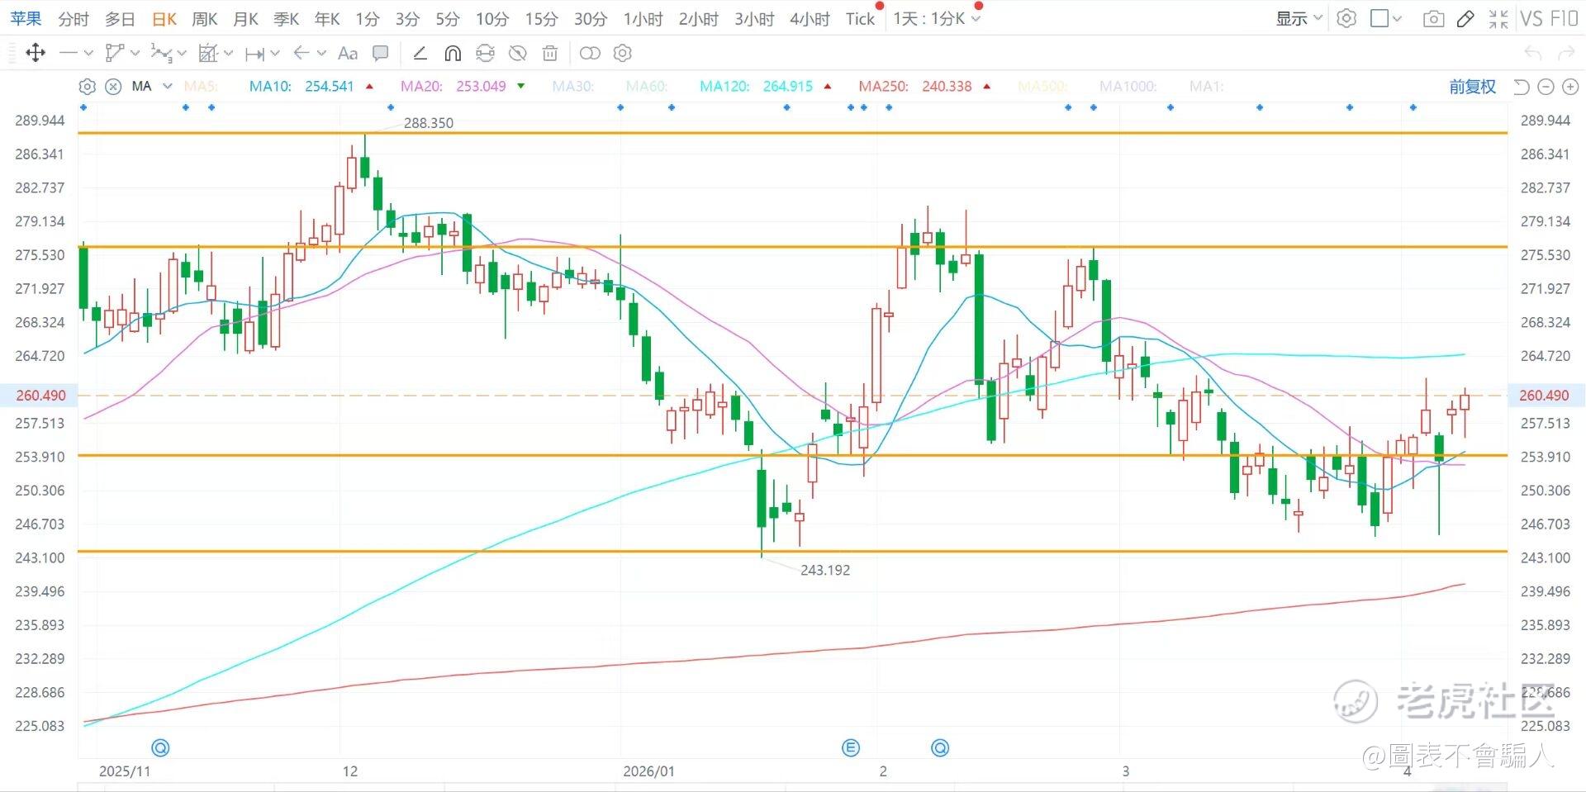1586x792 pixels.
Task: Switch to 分时 intraday tab
Action: (x=74, y=18)
